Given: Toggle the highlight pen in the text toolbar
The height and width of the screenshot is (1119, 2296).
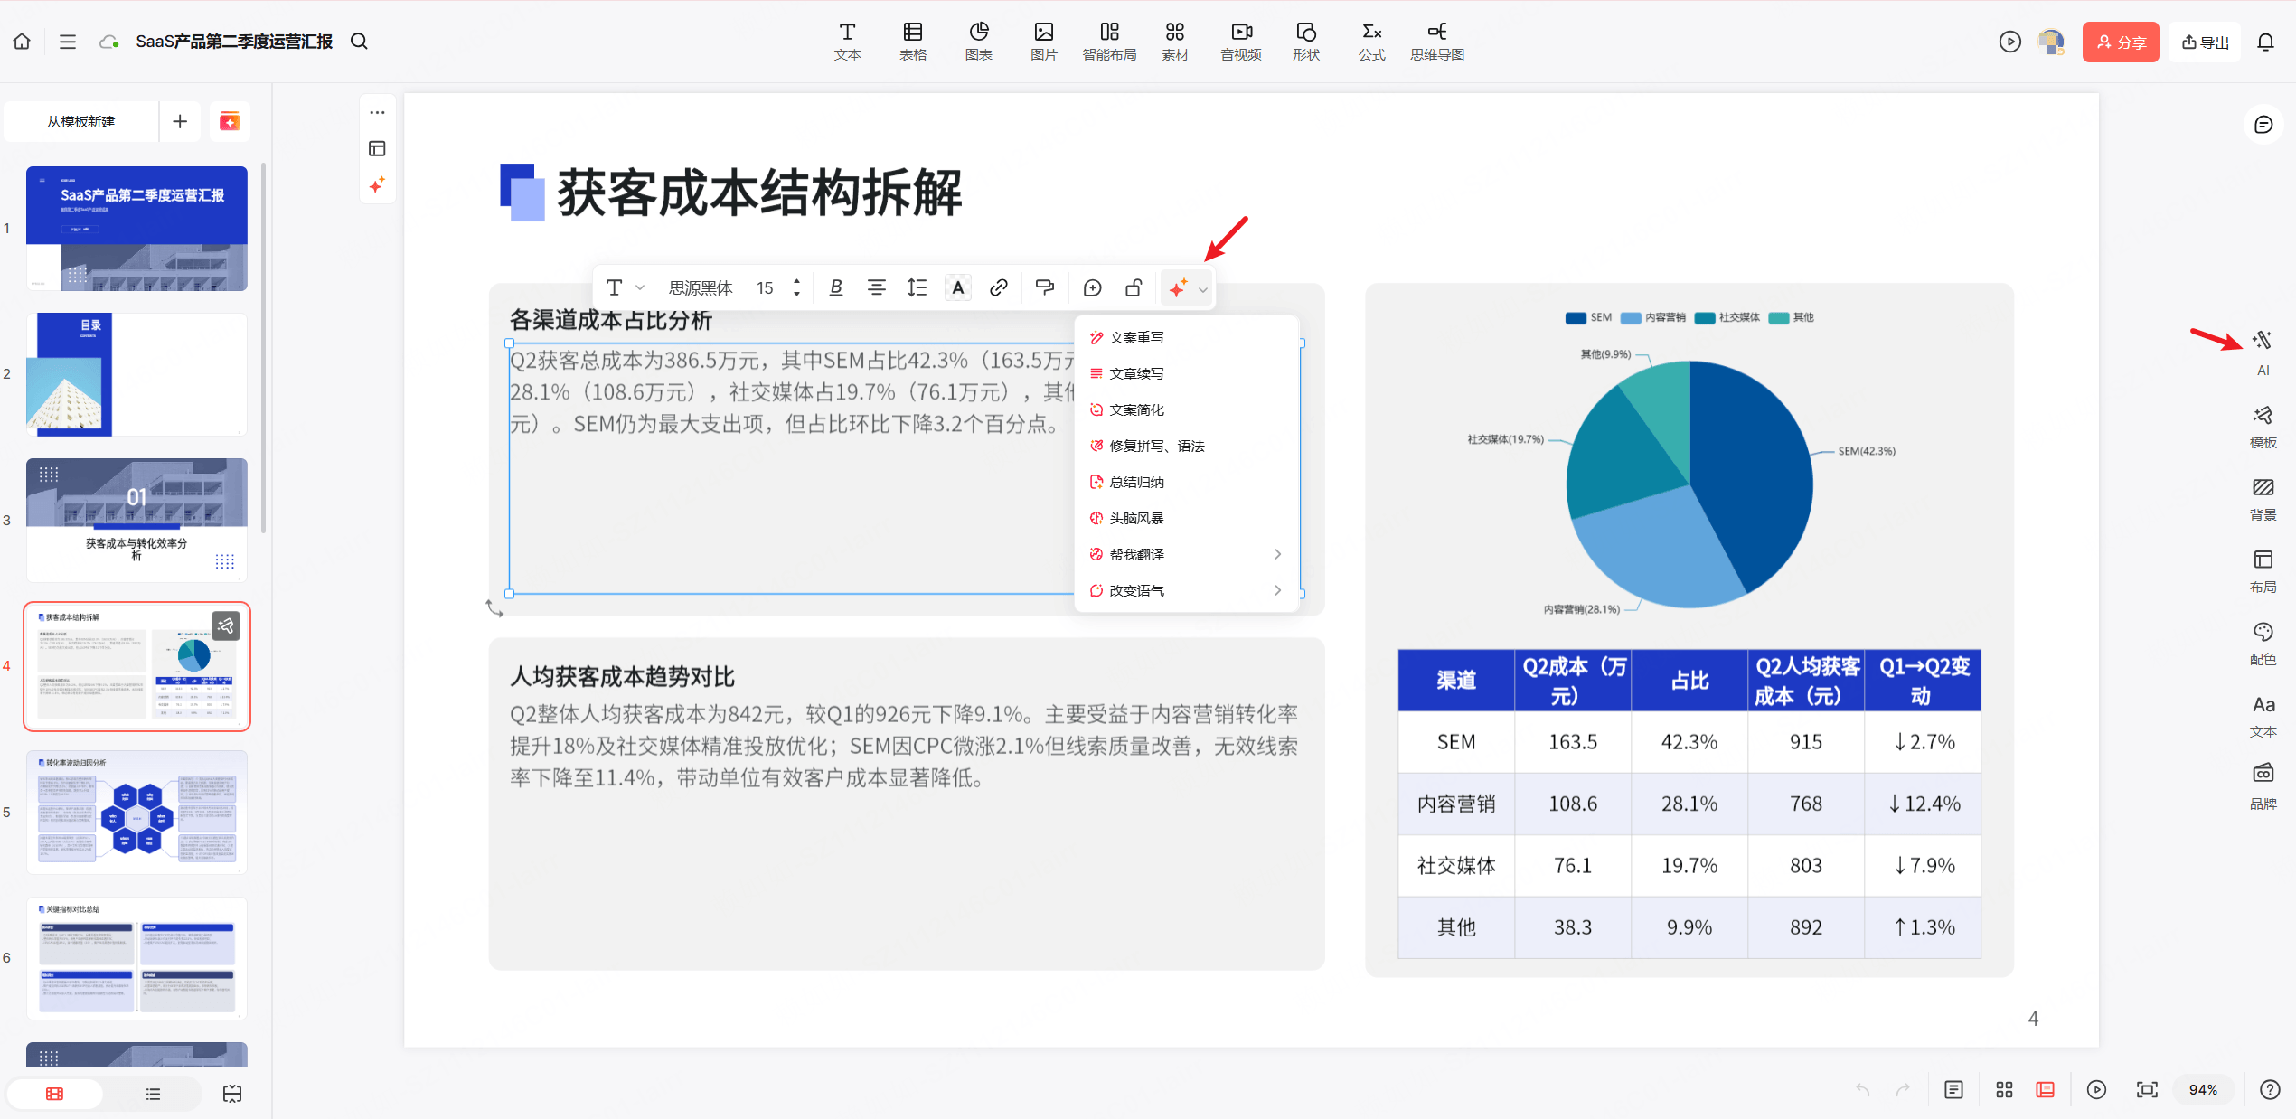Looking at the screenshot, I should pyautogui.click(x=1044, y=287).
